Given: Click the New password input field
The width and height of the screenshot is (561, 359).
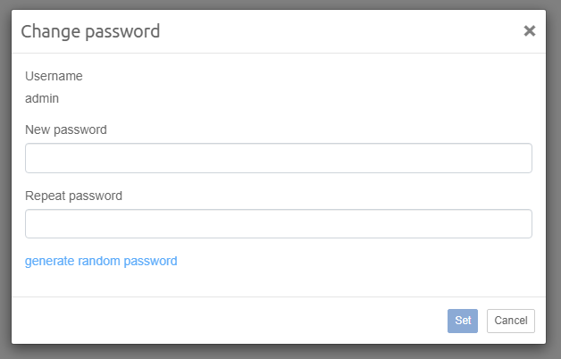Looking at the screenshot, I should (x=278, y=158).
